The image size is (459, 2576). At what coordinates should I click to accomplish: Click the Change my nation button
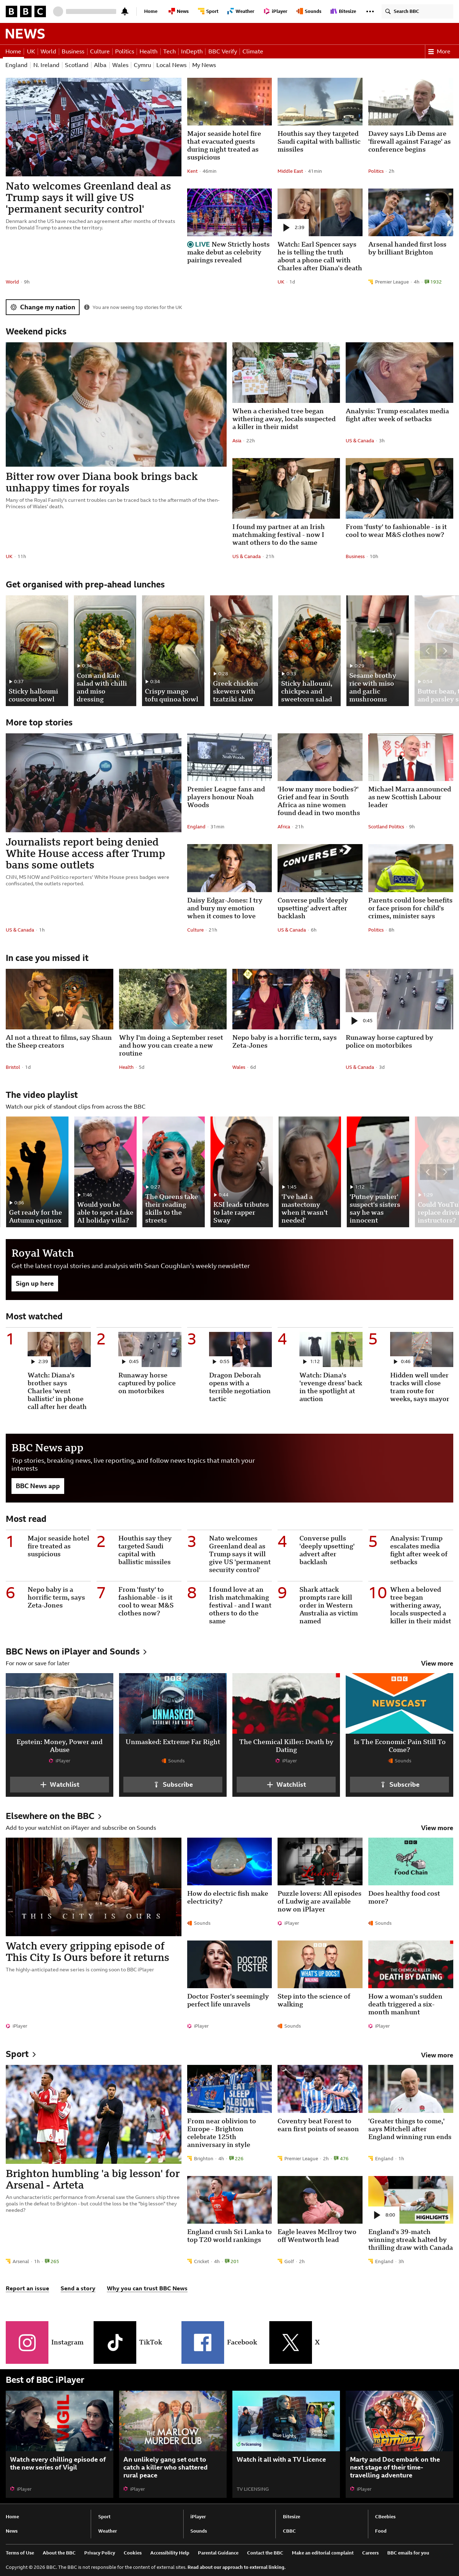pyautogui.click(x=43, y=307)
